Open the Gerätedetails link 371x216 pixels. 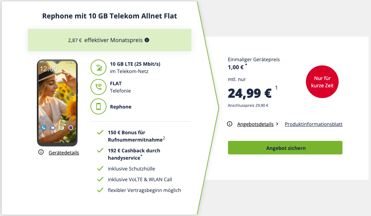pos(64,153)
